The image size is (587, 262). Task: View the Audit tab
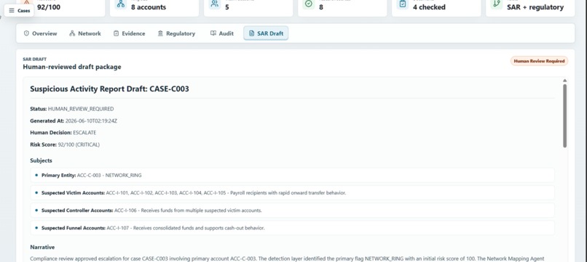click(222, 33)
